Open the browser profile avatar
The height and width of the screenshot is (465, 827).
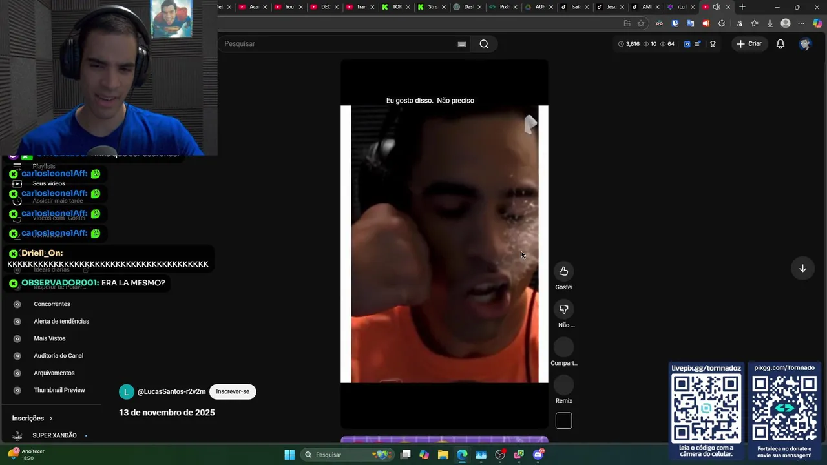pos(786,23)
